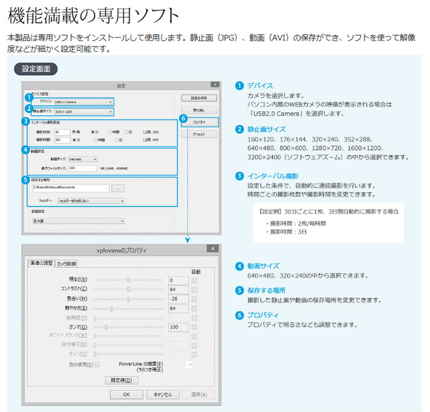Click the 明るさ slider handle
The image size is (430, 412).
coord(128,280)
